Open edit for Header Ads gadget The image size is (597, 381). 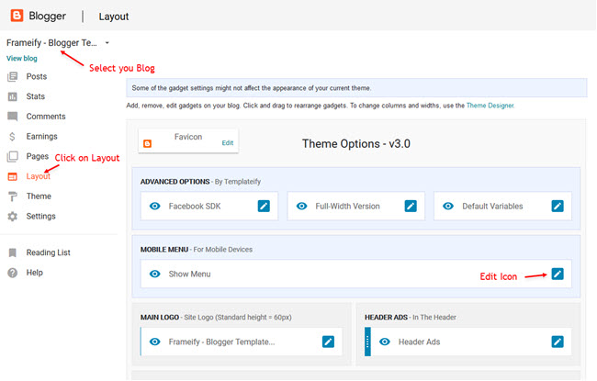click(x=558, y=342)
